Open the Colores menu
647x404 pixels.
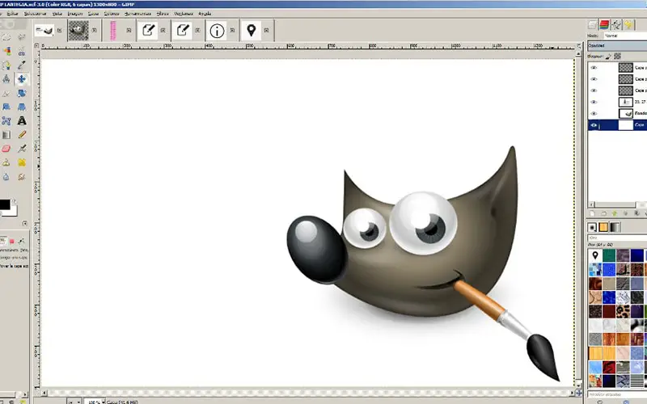pyautogui.click(x=112, y=14)
